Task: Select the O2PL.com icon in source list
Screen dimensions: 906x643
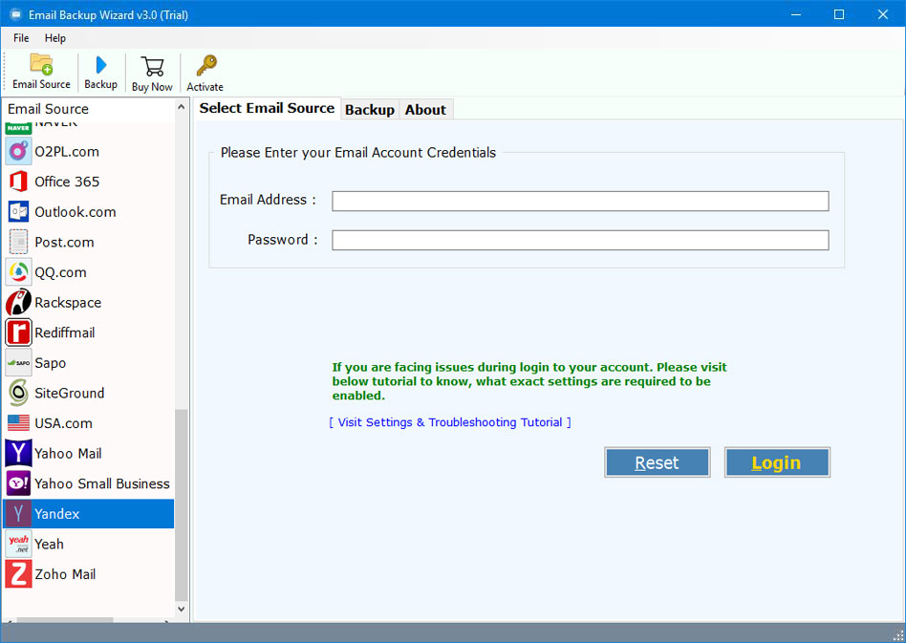Action: (x=18, y=152)
